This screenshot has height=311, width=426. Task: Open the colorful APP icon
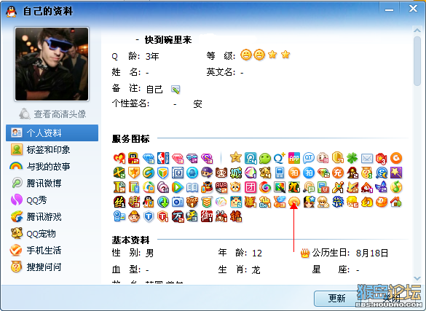tap(294, 158)
